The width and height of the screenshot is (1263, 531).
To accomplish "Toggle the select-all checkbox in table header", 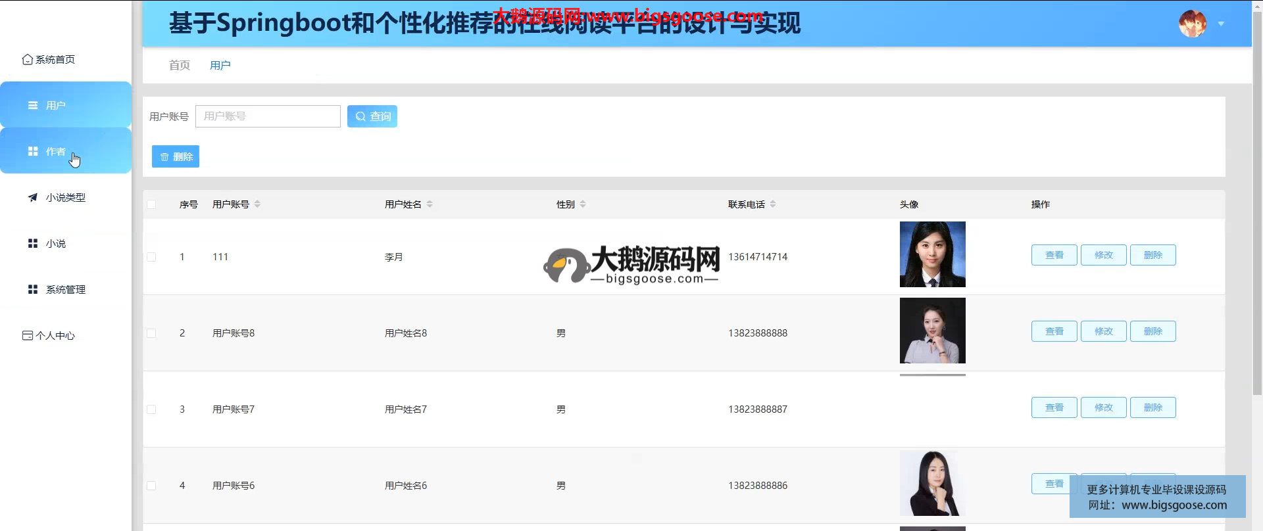I will [151, 204].
